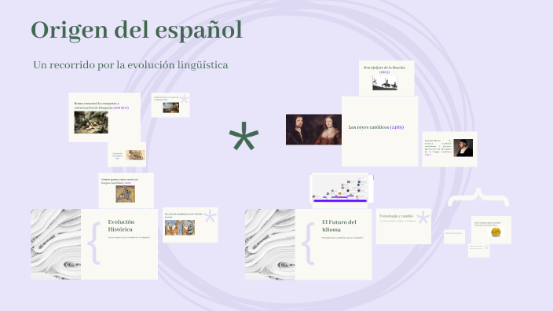This screenshot has height=311, width=553.
Task: Click the 'Primer poema épico' caption text
Action: pos(119,181)
